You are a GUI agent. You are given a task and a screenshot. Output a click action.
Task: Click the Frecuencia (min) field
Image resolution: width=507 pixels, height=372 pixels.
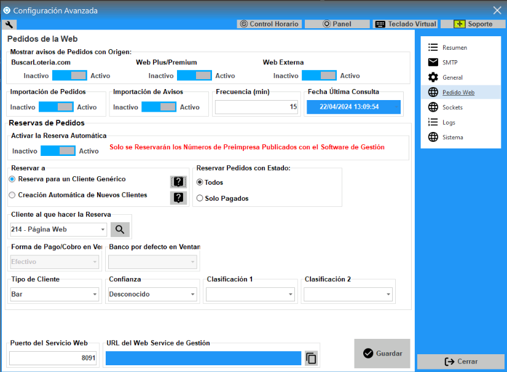point(257,107)
